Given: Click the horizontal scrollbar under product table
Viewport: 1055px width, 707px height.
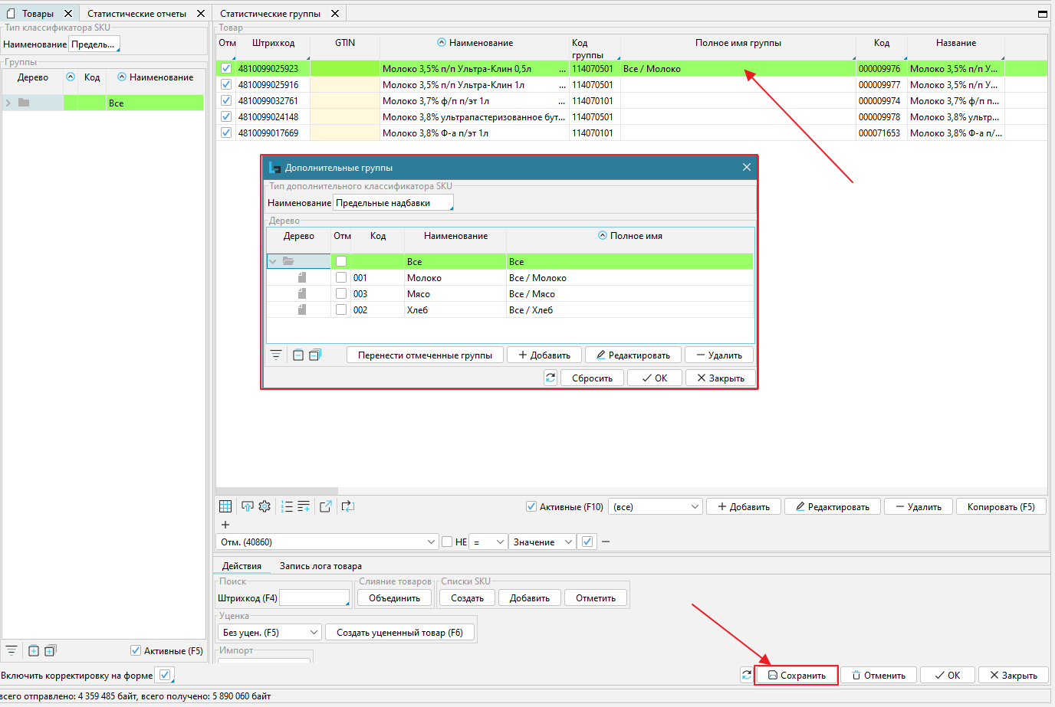Looking at the screenshot, I should pyautogui.click(x=278, y=491).
